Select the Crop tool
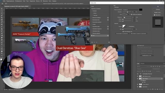This screenshot has width=165, height=93. (2, 18)
